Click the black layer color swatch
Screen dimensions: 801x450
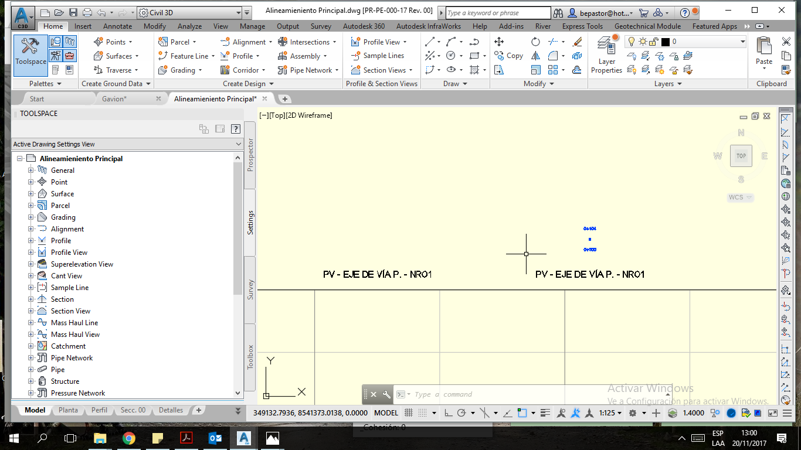click(665, 42)
